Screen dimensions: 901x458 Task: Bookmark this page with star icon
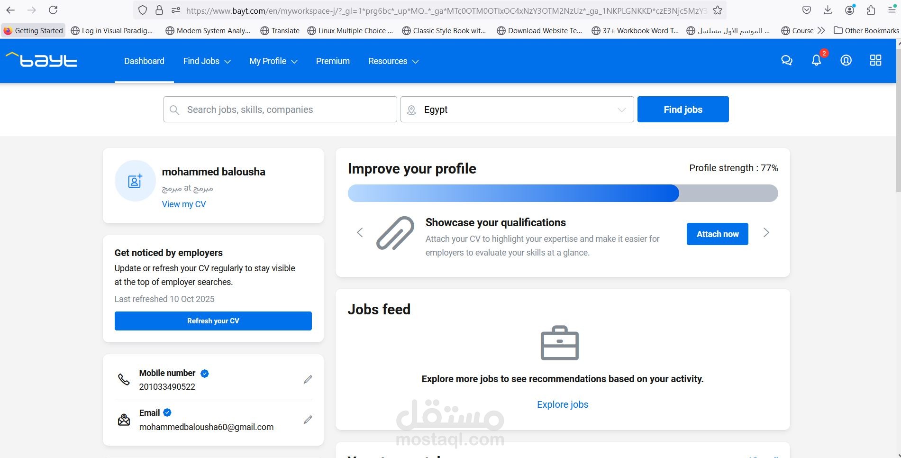point(718,10)
